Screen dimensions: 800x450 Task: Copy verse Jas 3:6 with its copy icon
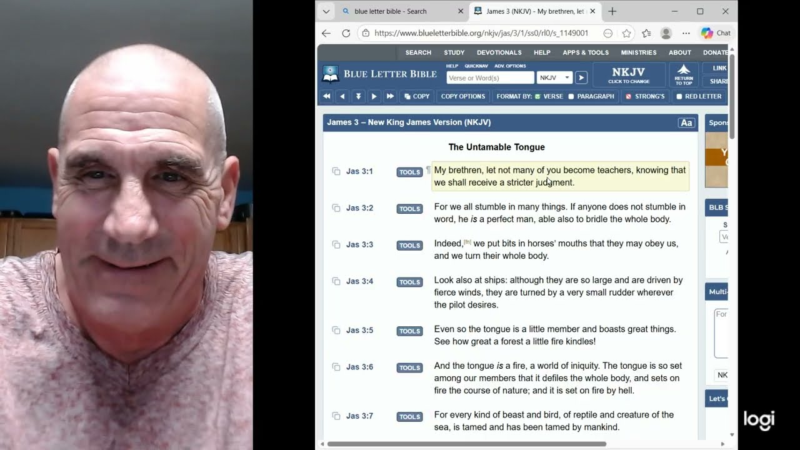pyautogui.click(x=336, y=367)
